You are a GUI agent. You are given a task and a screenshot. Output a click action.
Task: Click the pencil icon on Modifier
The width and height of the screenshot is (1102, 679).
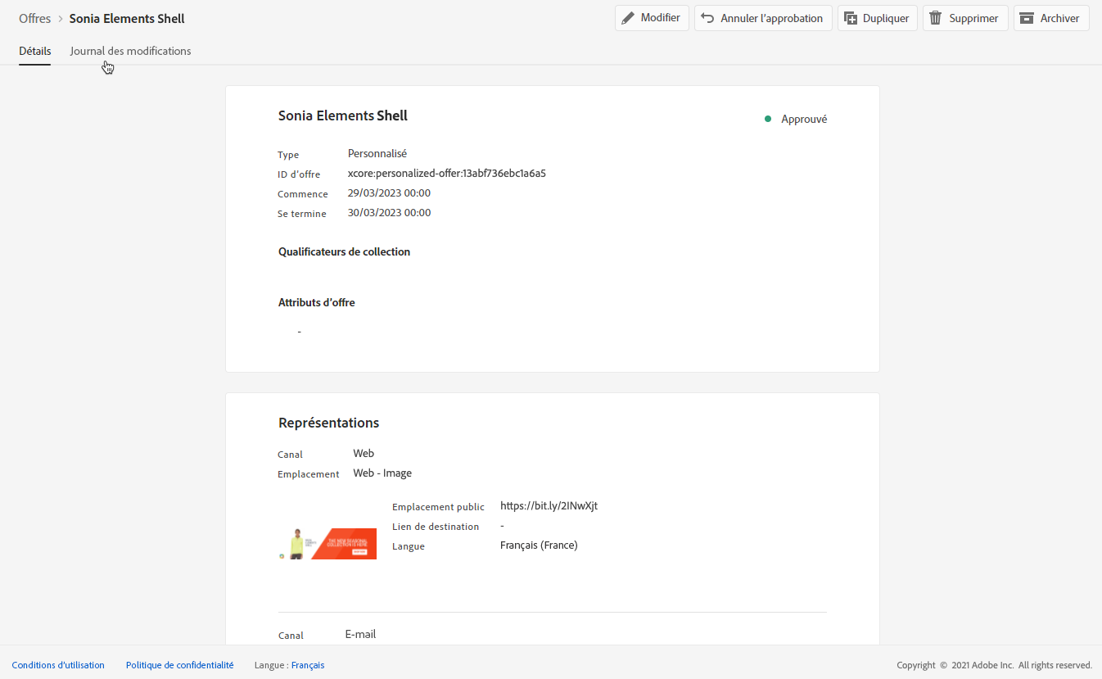point(628,18)
